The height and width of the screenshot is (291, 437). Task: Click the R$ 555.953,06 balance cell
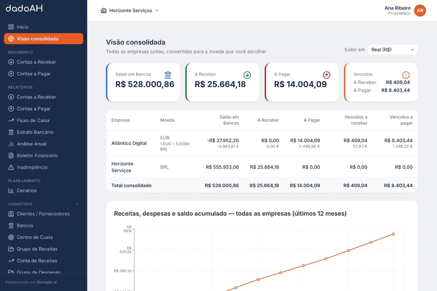click(x=222, y=167)
